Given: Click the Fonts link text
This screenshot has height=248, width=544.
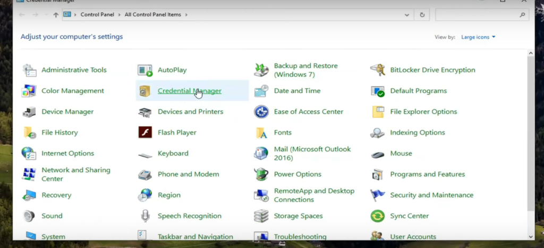Looking at the screenshot, I should (x=283, y=132).
